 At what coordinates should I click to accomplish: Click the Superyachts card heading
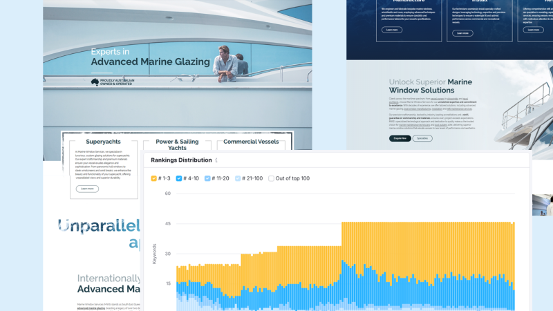tap(103, 142)
